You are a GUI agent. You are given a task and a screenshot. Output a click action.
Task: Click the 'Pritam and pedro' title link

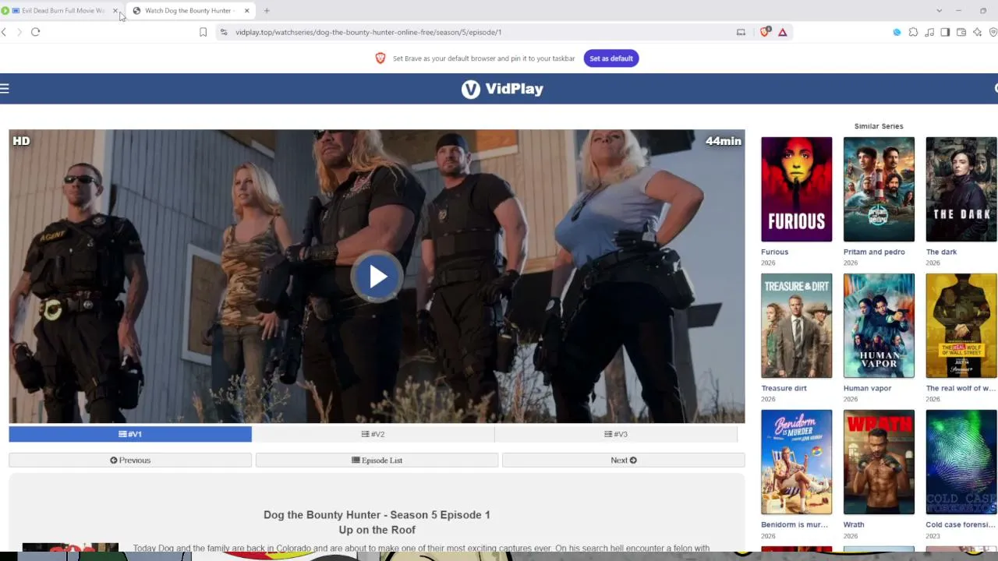coord(874,252)
